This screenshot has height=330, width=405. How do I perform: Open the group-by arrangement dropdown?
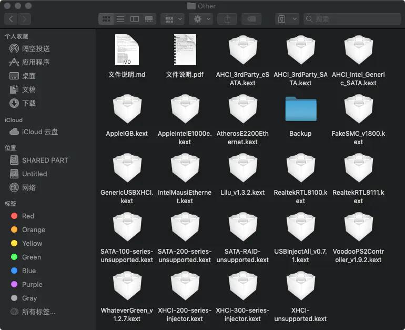point(173,19)
